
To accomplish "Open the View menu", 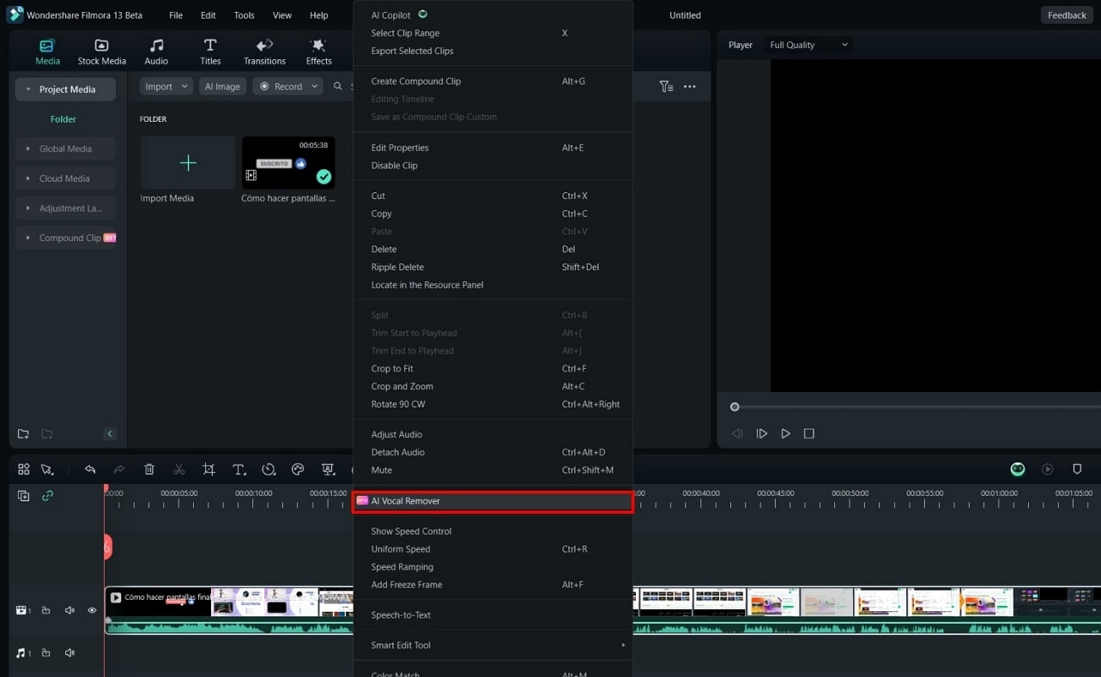I will coord(282,15).
